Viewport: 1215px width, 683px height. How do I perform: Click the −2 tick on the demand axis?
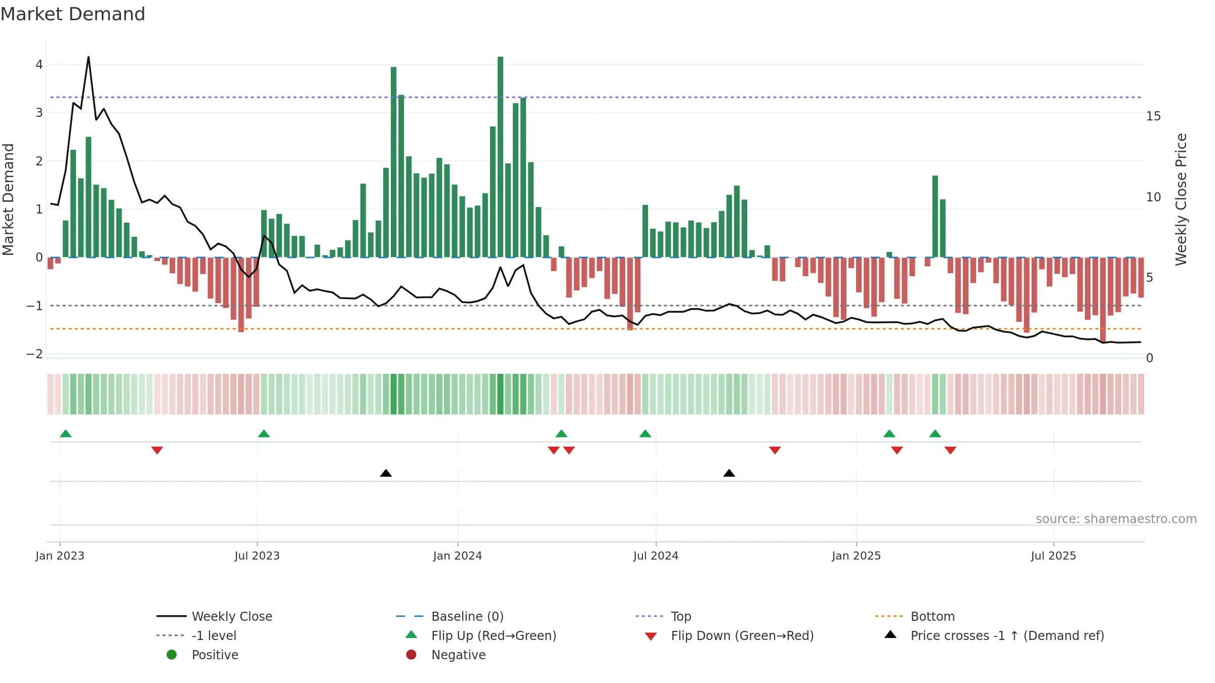point(34,354)
